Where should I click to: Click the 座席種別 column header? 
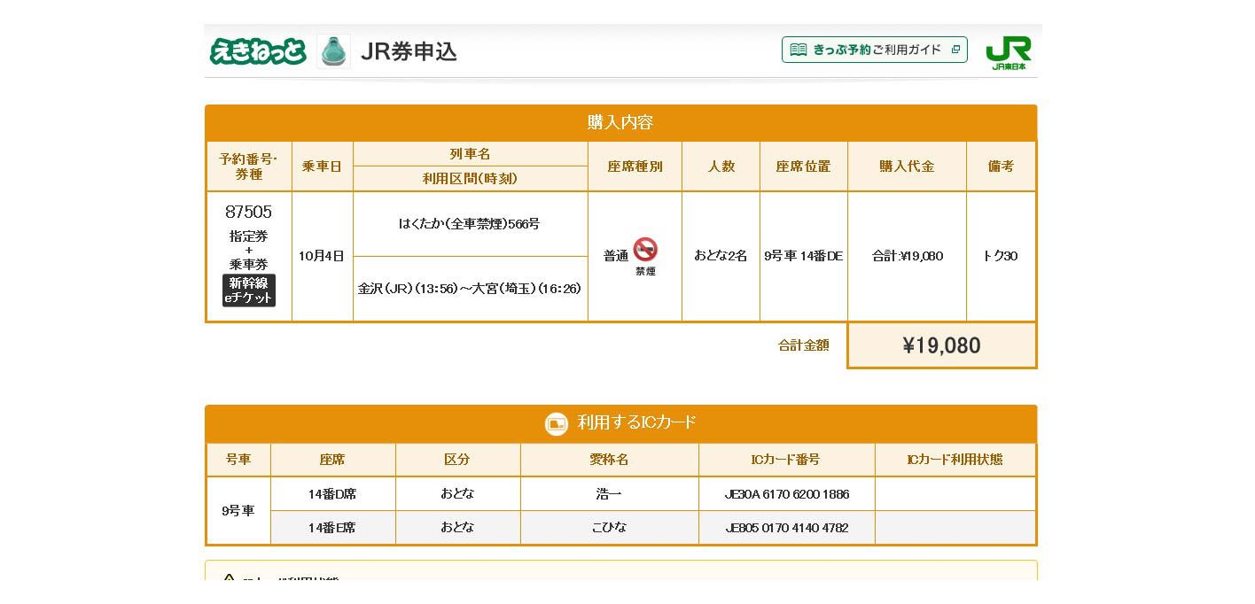[635, 166]
